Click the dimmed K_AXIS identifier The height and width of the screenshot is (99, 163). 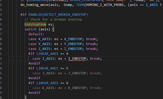click(48, 88)
